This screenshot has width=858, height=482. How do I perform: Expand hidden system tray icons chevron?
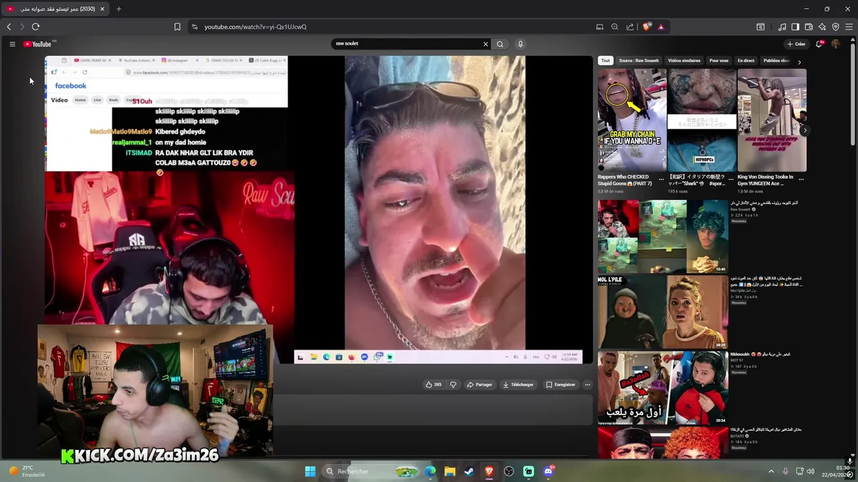pyautogui.click(x=771, y=471)
